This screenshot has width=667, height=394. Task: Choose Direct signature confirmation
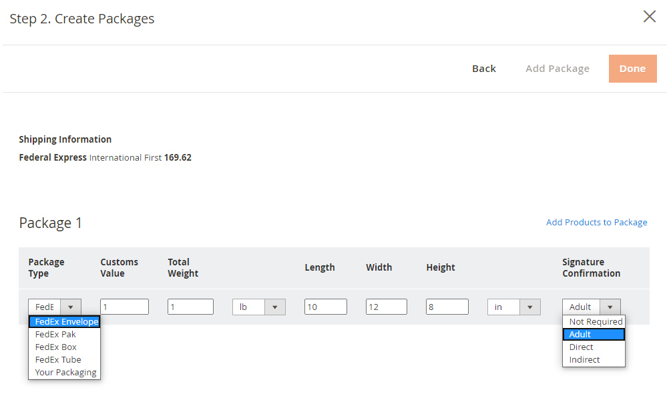(x=581, y=347)
